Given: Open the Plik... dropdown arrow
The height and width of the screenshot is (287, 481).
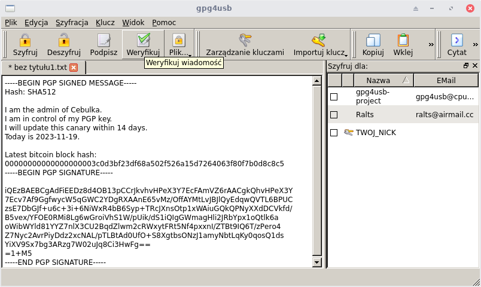Looking at the screenshot, I should [x=190, y=56].
